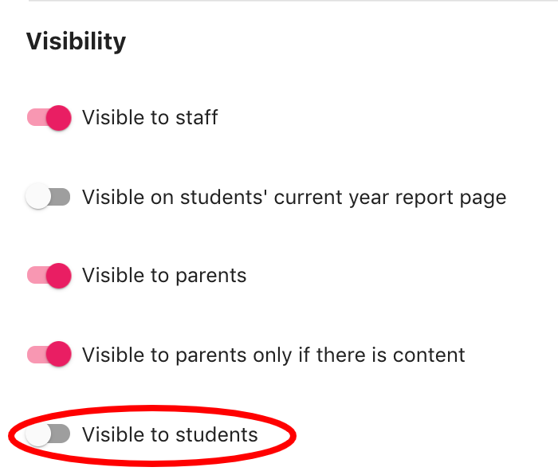
Task: Click the pink knob of the Visible to parents switch
Action: tap(59, 276)
